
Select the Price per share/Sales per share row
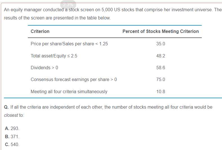[69, 44]
